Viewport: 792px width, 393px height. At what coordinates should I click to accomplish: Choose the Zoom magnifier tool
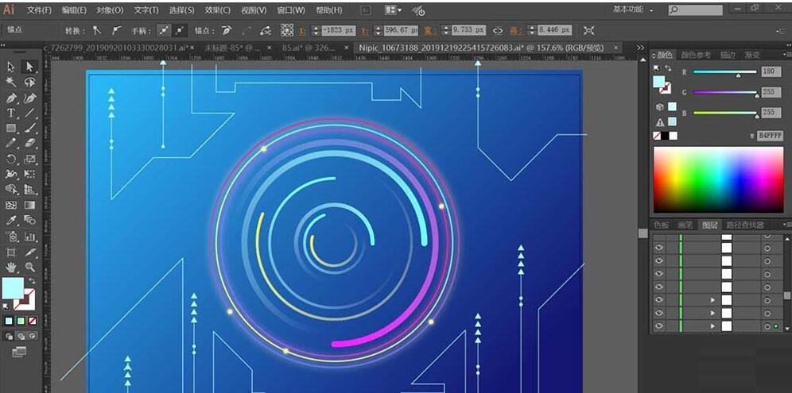tap(29, 268)
